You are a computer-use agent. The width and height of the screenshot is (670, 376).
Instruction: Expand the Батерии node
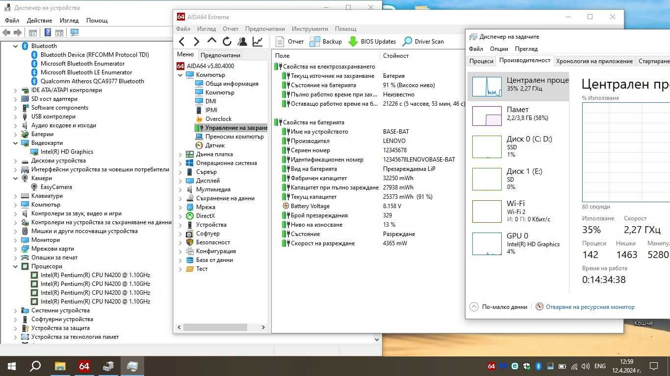click(x=15, y=134)
